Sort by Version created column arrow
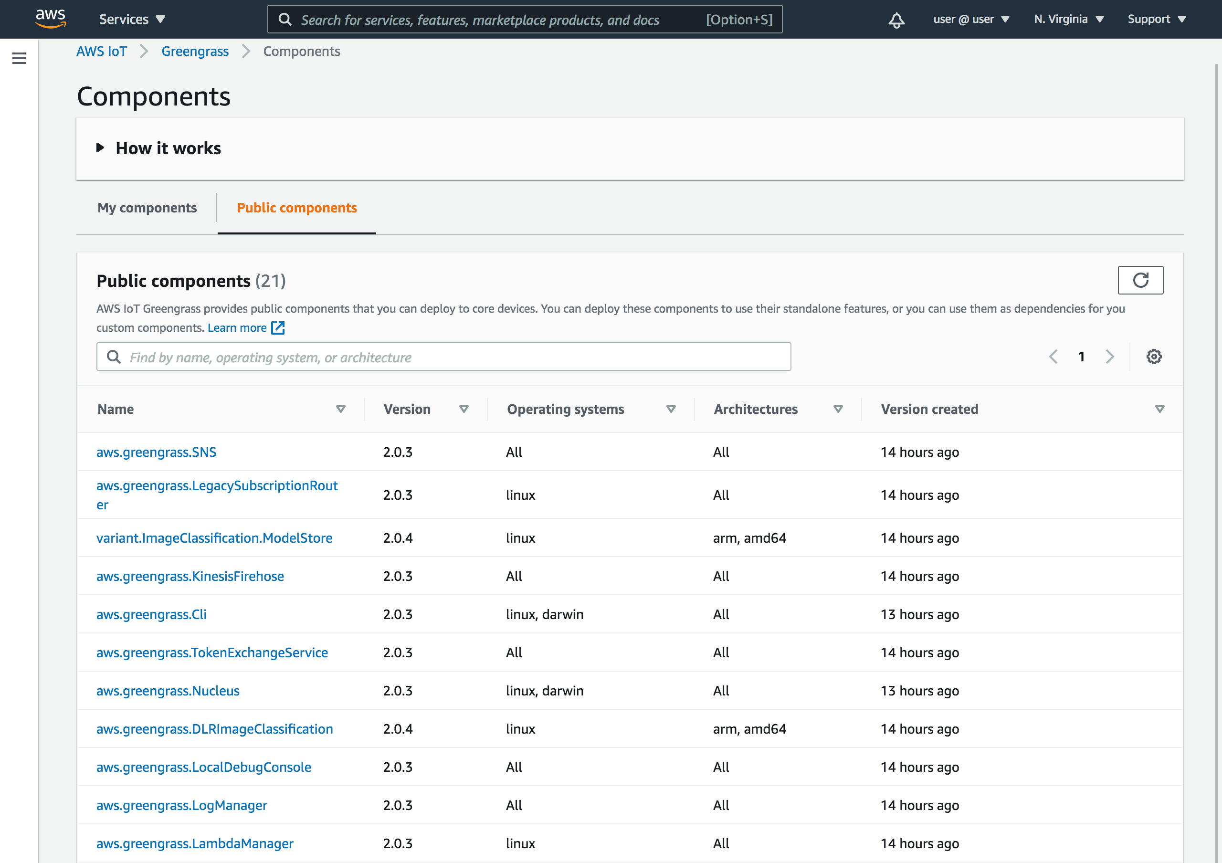 click(x=1160, y=409)
